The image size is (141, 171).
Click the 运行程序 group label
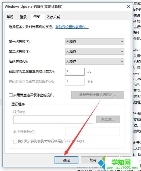click(18, 104)
